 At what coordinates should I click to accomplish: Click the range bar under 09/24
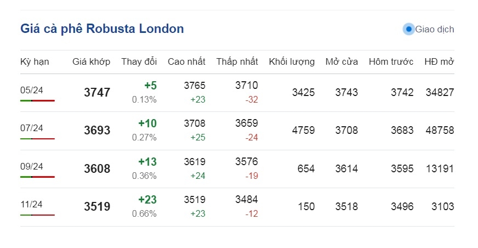[37, 177]
